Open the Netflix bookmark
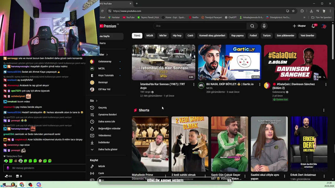 (x=194, y=17)
